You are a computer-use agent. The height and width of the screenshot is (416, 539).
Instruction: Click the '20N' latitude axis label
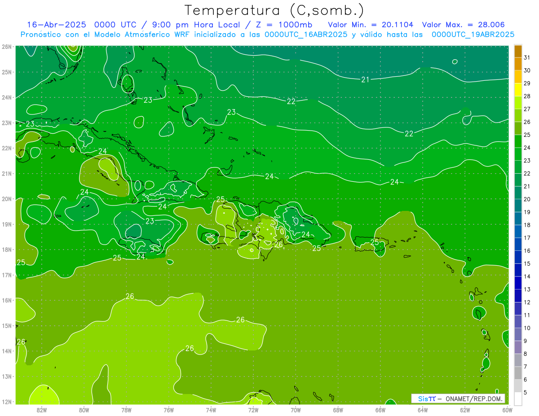[7, 199]
